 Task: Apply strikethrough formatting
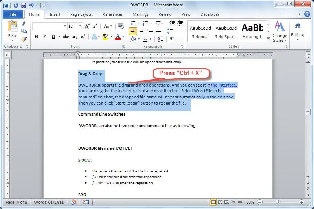pos(66,37)
